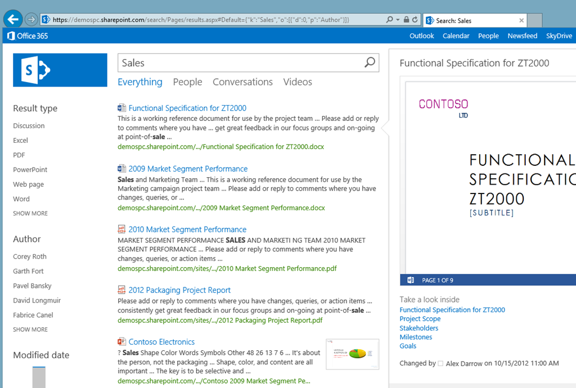Select the Everything search vertical
The image size is (576, 388).
click(140, 82)
